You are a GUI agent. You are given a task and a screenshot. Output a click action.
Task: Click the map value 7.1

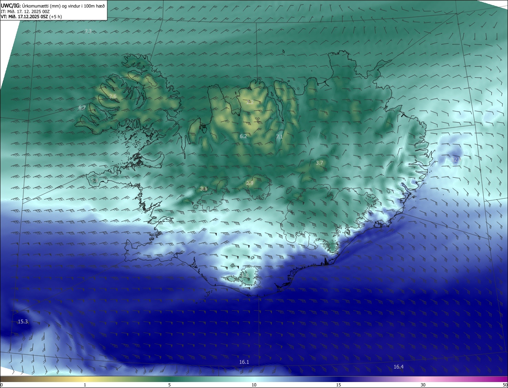tap(279, 136)
